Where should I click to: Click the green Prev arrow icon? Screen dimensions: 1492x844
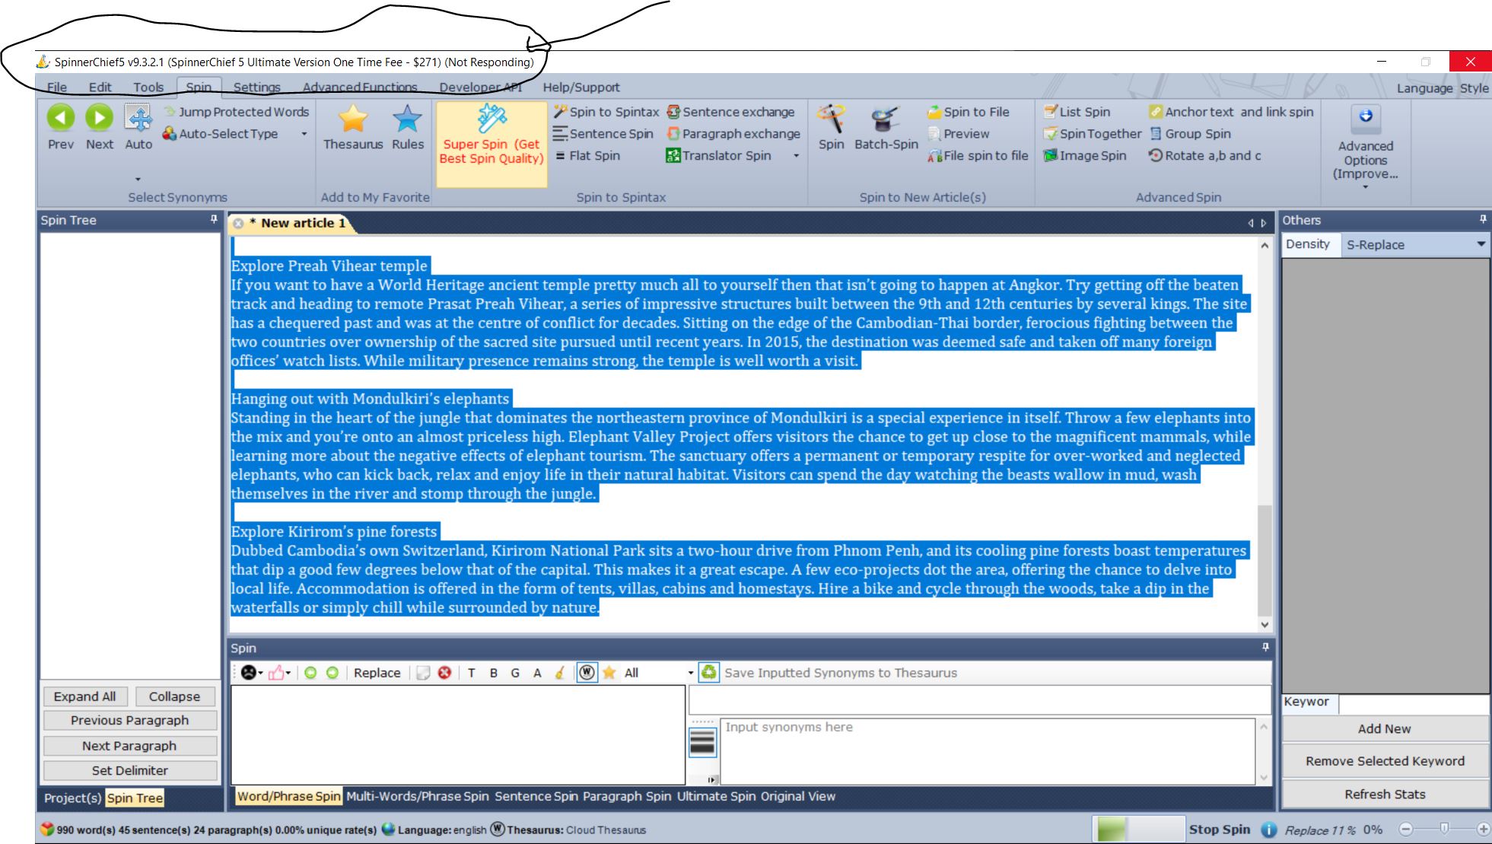61,118
